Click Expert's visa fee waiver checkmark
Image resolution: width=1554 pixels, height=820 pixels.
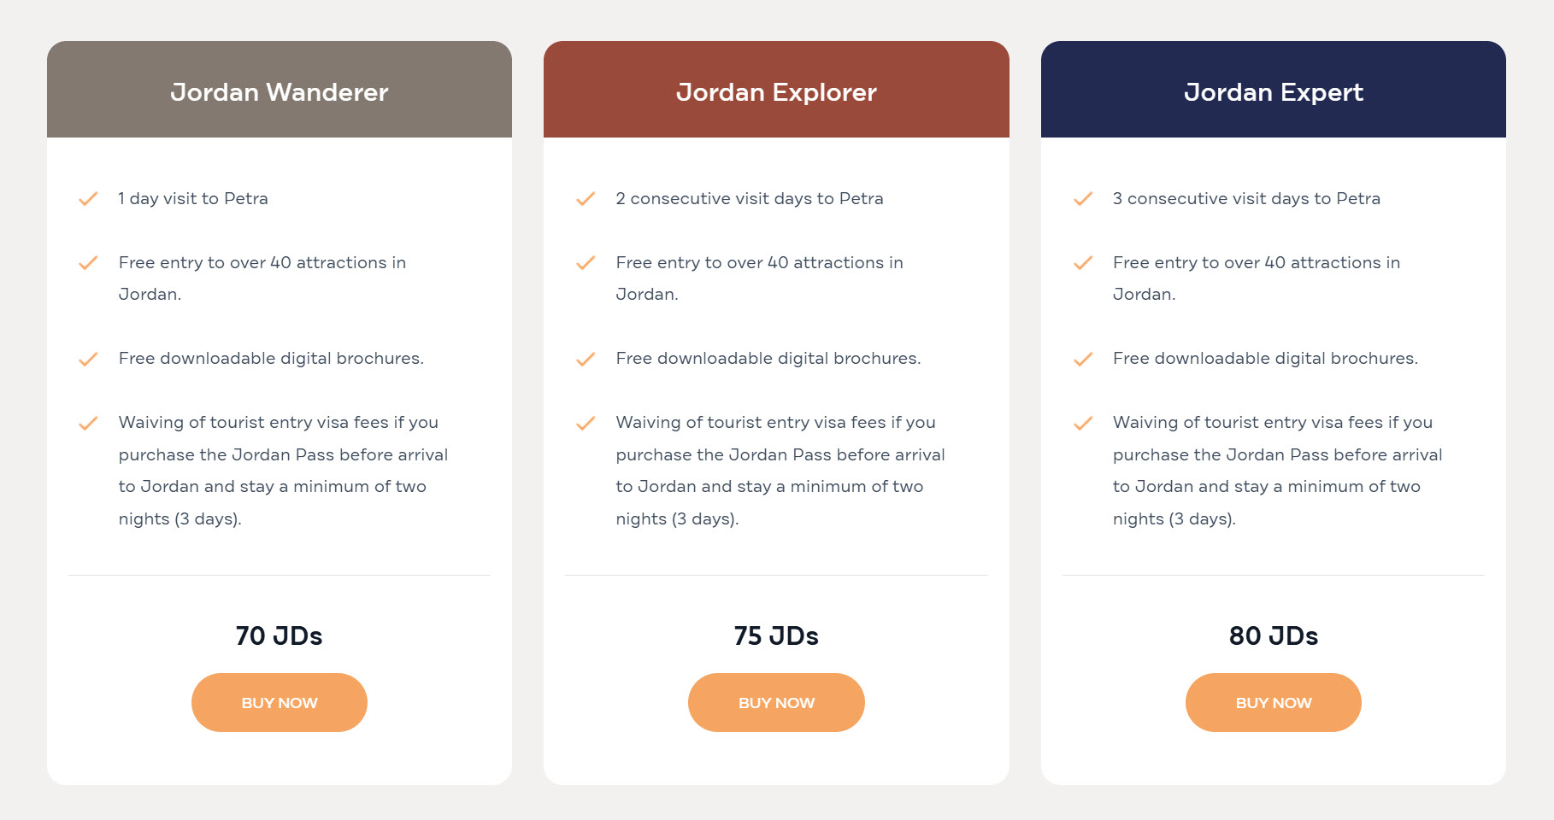click(x=1083, y=424)
